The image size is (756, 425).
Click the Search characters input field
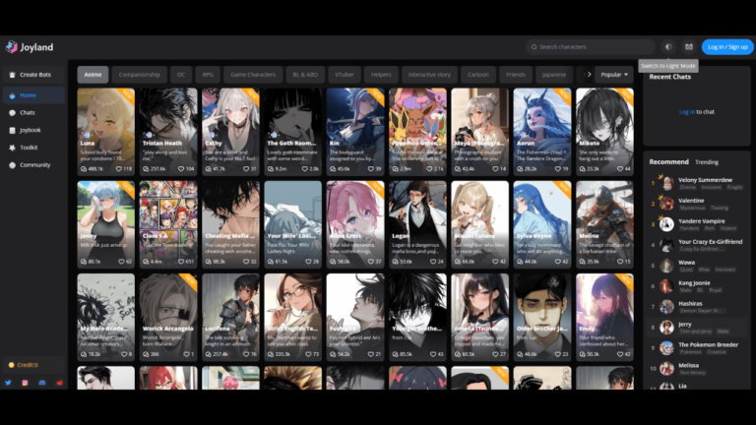pyautogui.click(x=590, y=46)
